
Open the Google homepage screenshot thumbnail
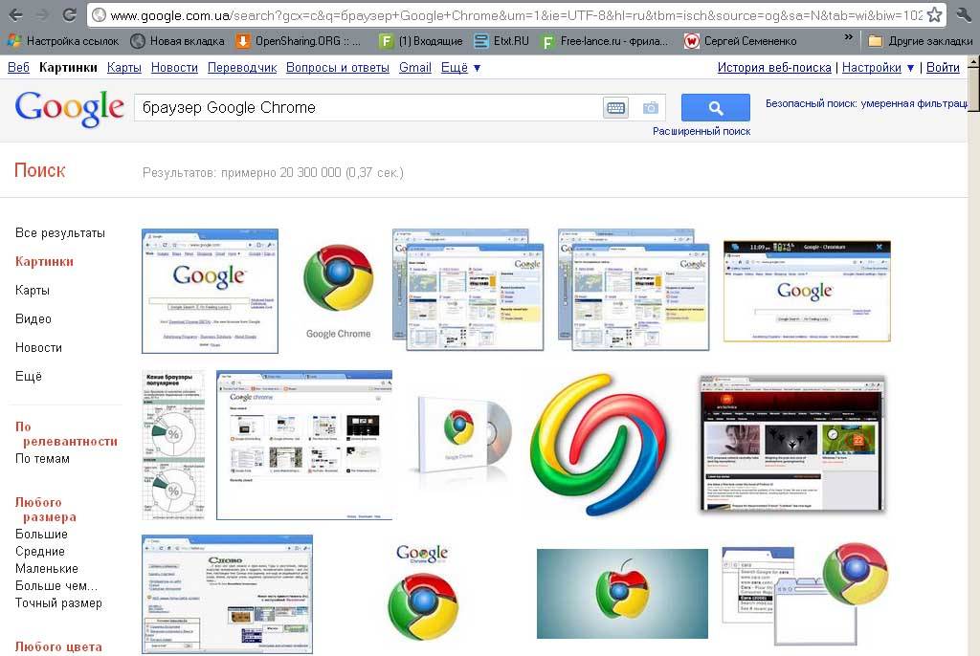210,291
